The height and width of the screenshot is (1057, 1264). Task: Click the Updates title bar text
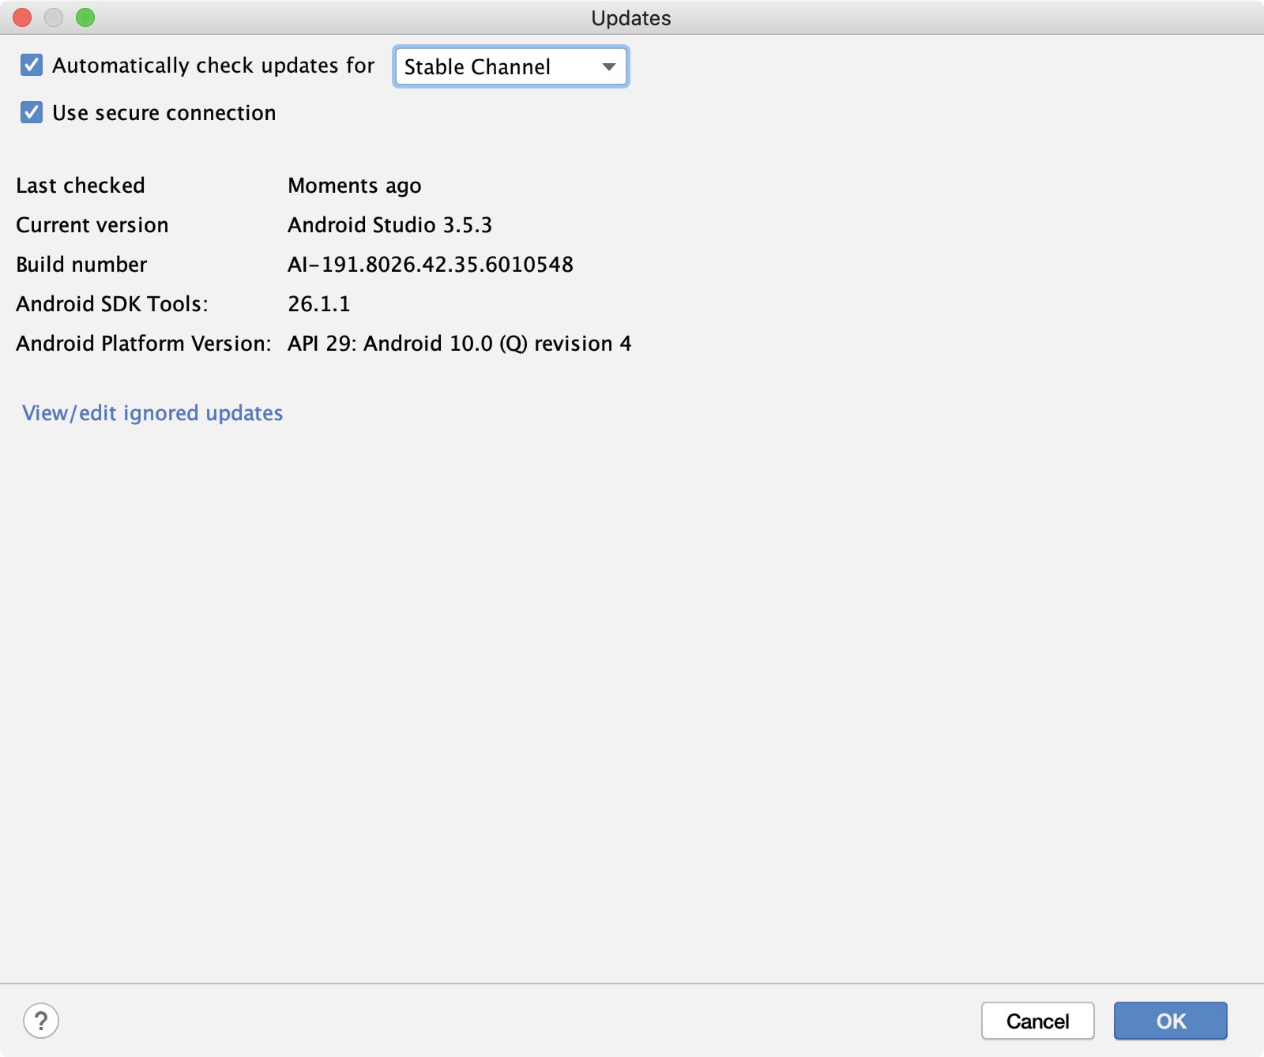[x=631, y=18]
